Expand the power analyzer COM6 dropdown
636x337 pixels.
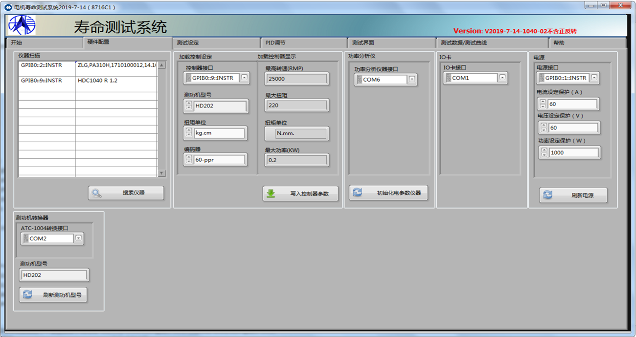coord(412,79)
